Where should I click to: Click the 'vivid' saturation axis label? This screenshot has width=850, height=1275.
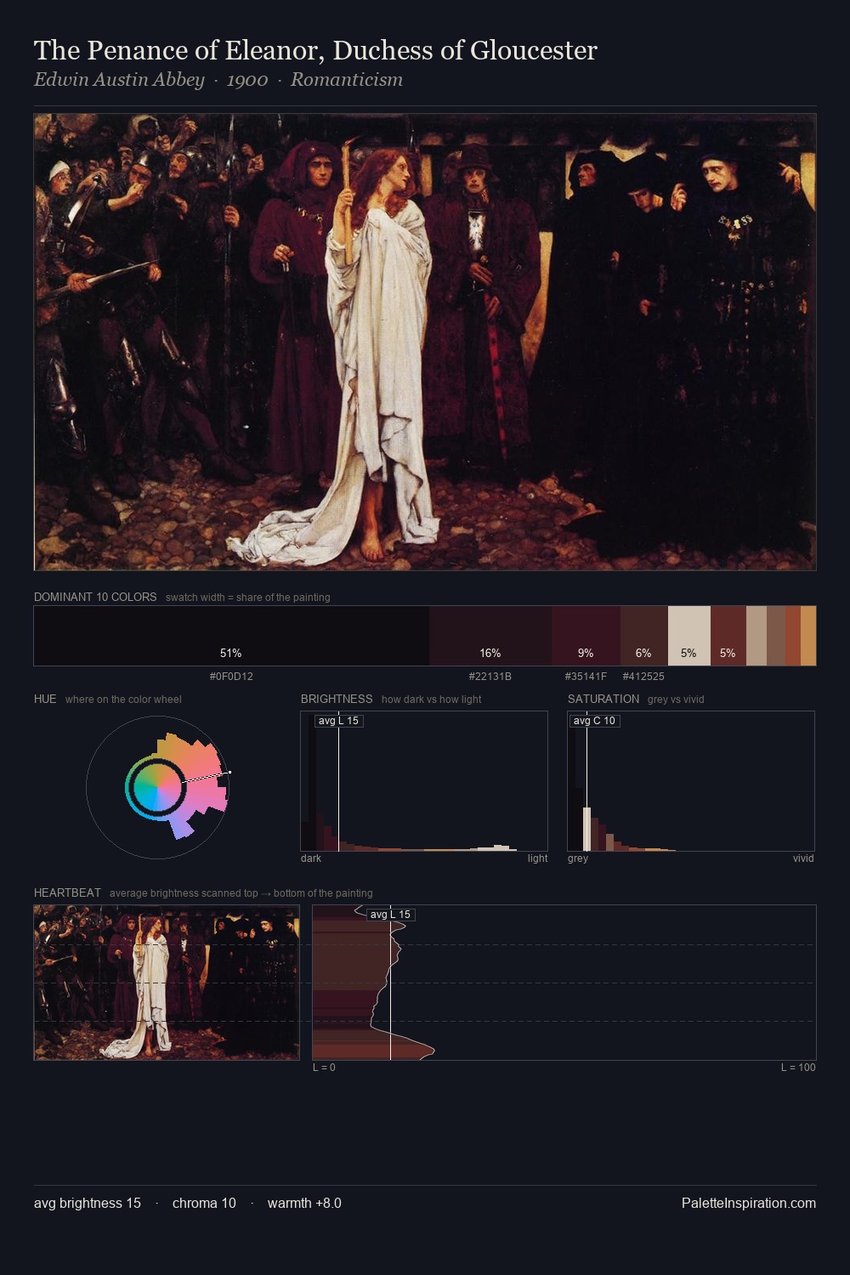(803, 858)
